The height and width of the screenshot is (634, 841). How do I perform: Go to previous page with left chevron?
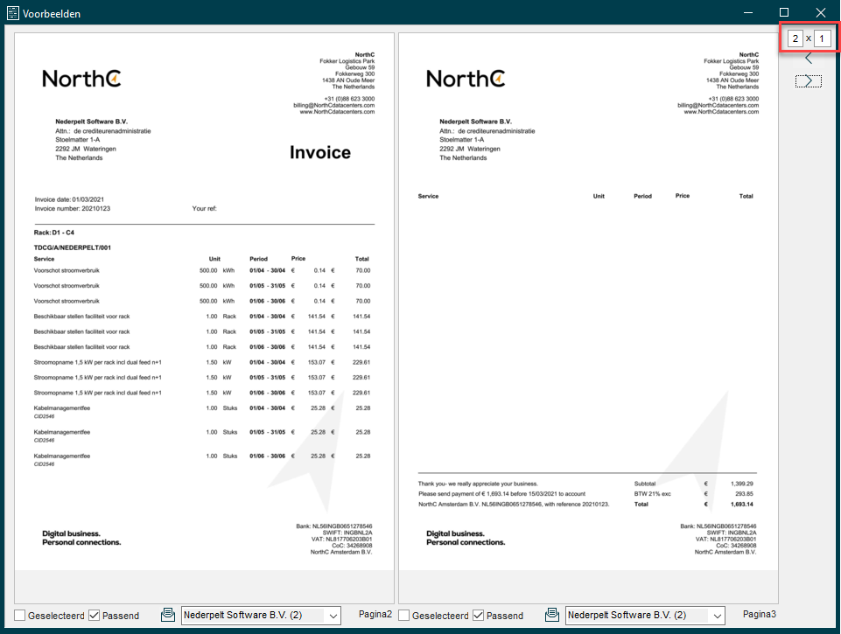[809, 59]
